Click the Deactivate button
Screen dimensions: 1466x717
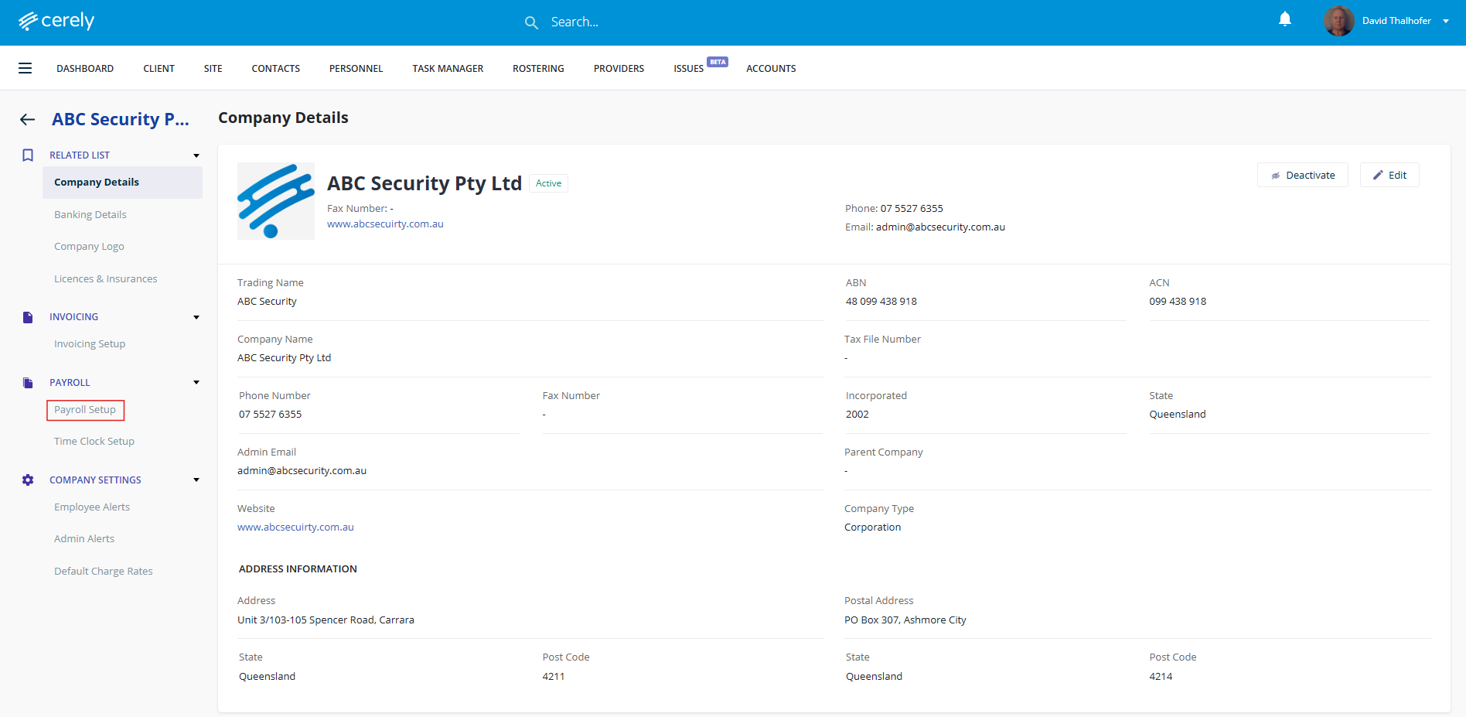[x=1303, y=175]
